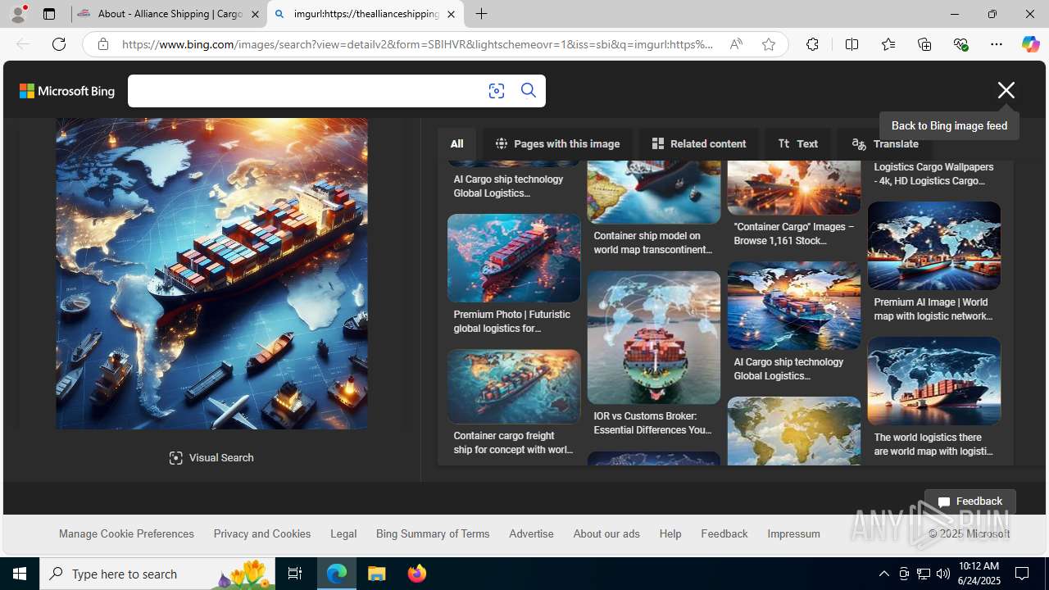
Task: Switch to Related content tab
Action: pyautogui.click(x=699, y=143)
